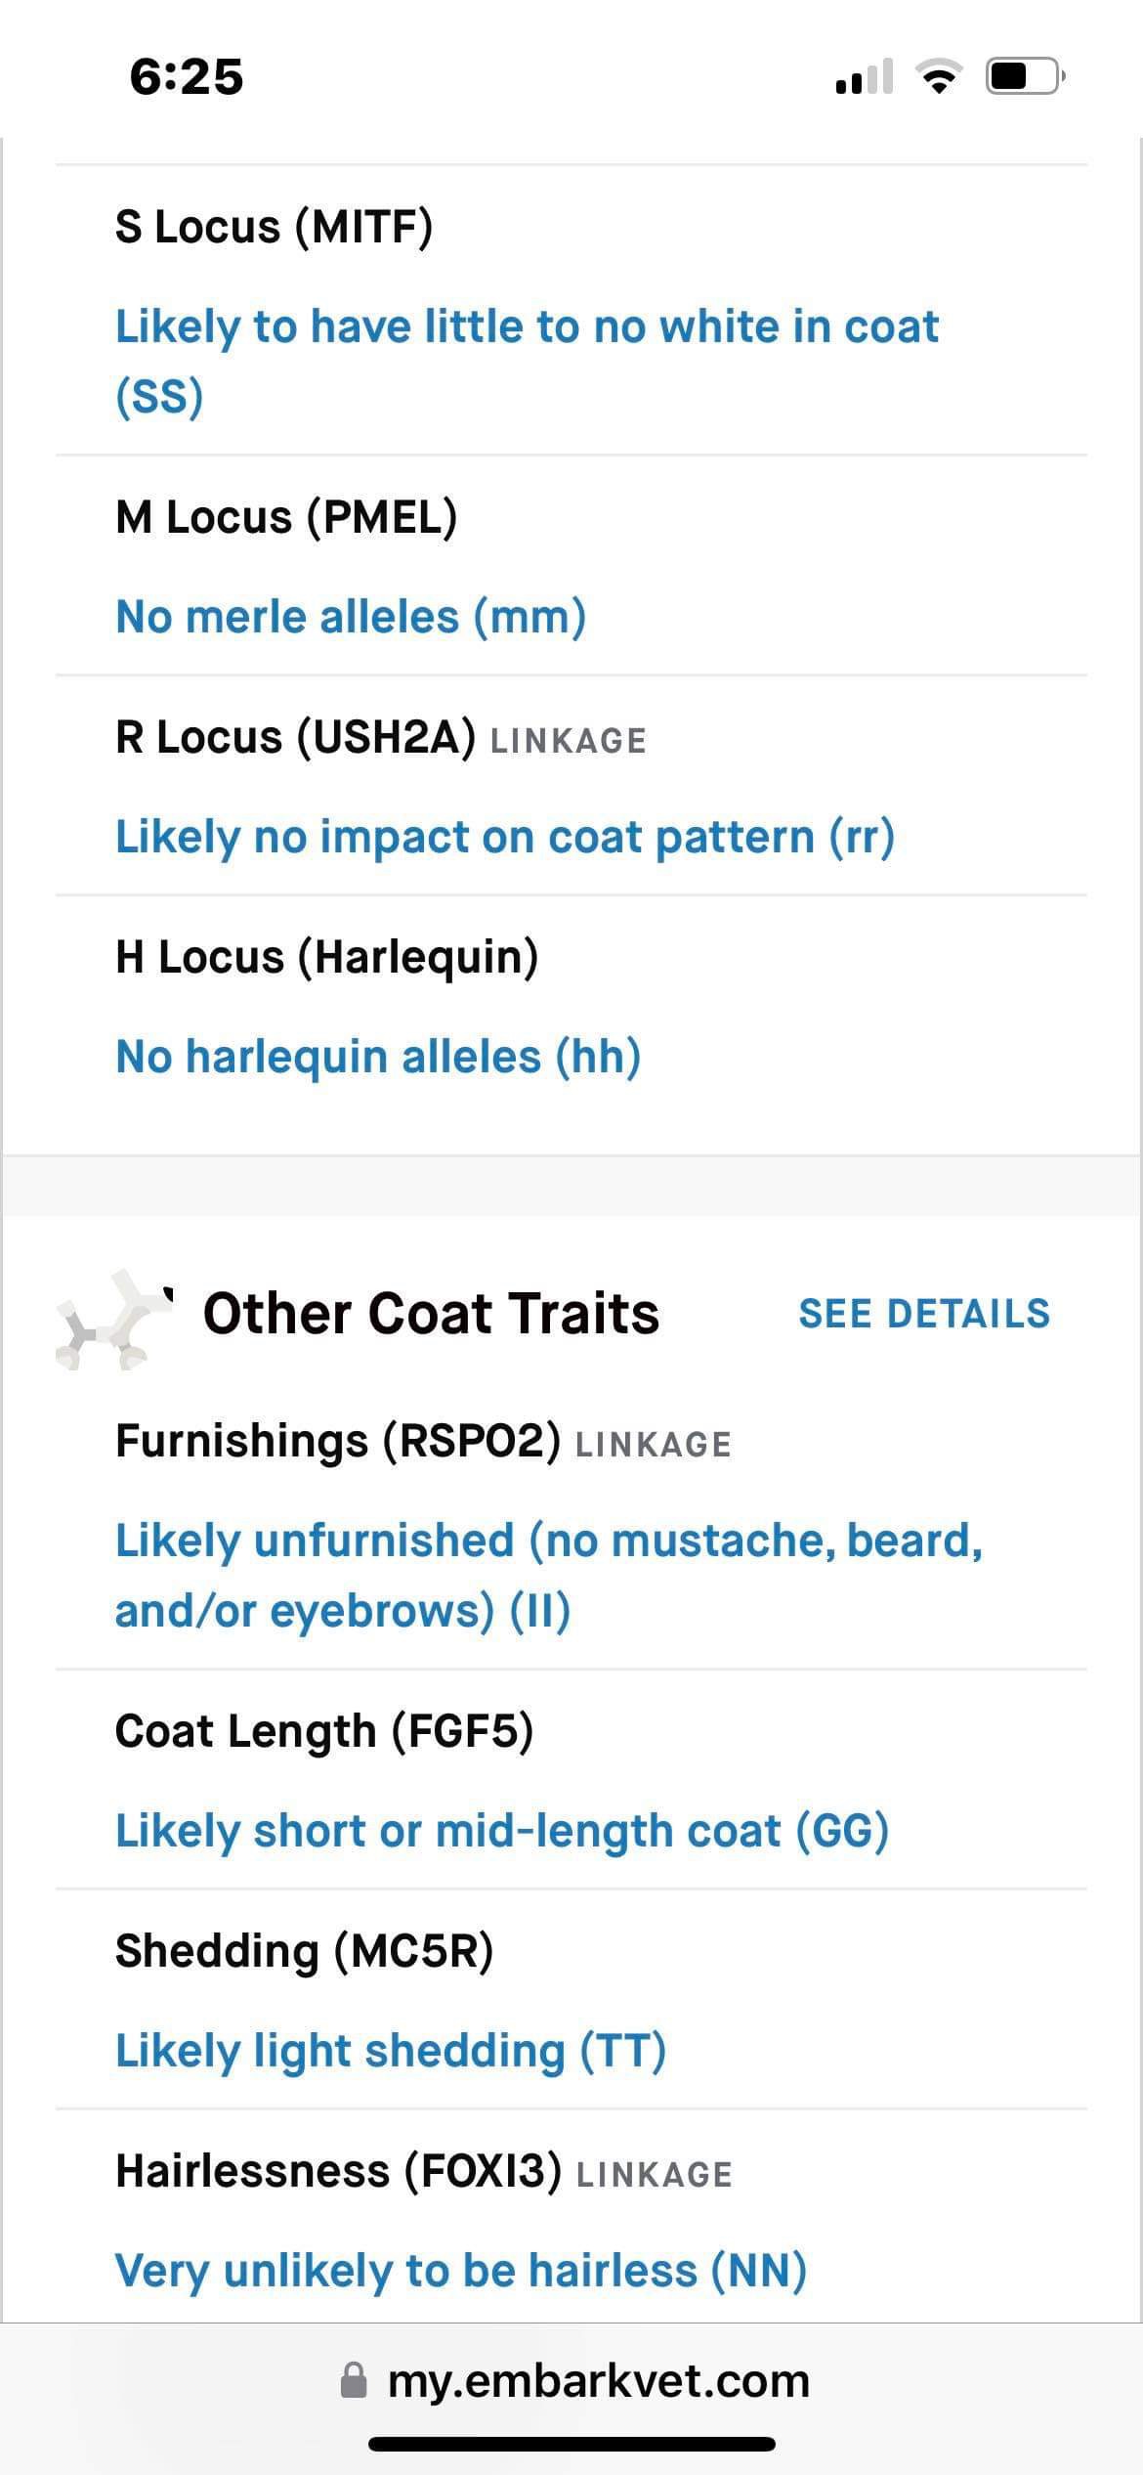Image resolution: width=1143 pixels, height=2475 pixels.
Task: Tap the my.embarkvet.com address bar
Action: [x=573, y=2380]
